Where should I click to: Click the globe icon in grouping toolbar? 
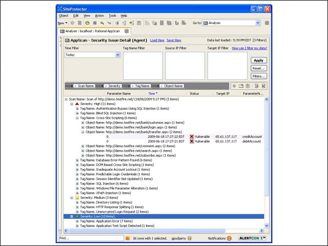pyautogui.click(x=234, y=86)
